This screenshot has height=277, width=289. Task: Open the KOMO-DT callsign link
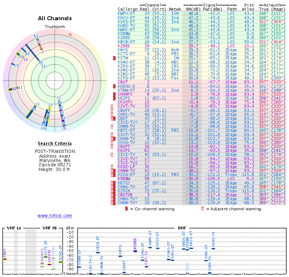coord(126,62)
